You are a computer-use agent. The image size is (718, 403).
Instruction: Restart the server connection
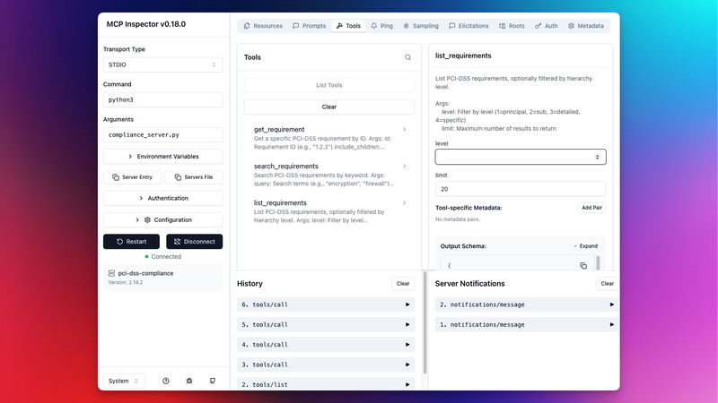click(x=131, y=241)
